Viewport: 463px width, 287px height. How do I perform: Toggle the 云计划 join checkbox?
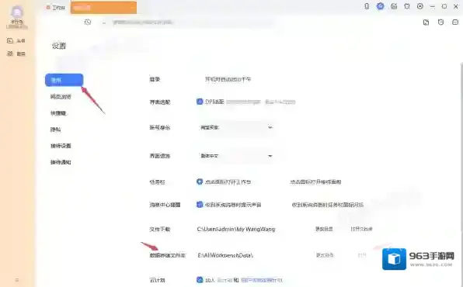click(200, 280)
